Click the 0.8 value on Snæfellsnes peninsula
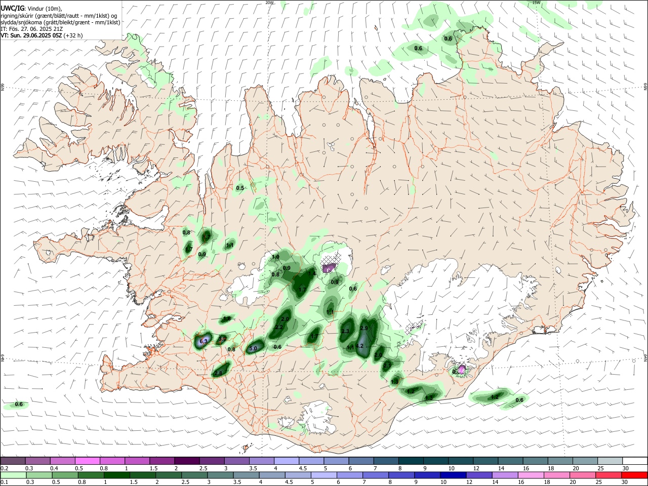The image size is (648, 486). pos(186,232)
